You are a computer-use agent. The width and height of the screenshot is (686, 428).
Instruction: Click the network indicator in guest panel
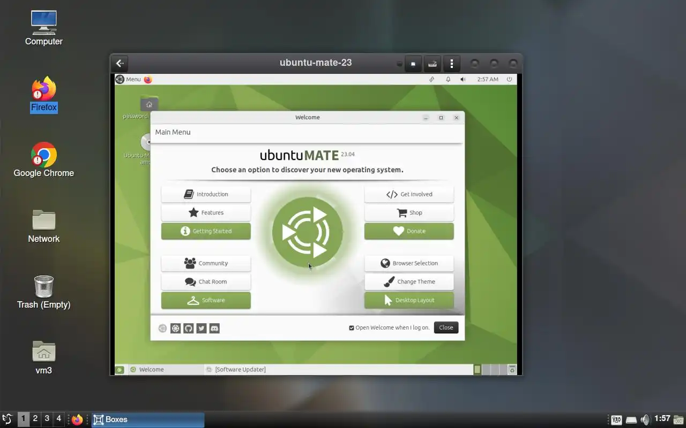pos(432,79)
